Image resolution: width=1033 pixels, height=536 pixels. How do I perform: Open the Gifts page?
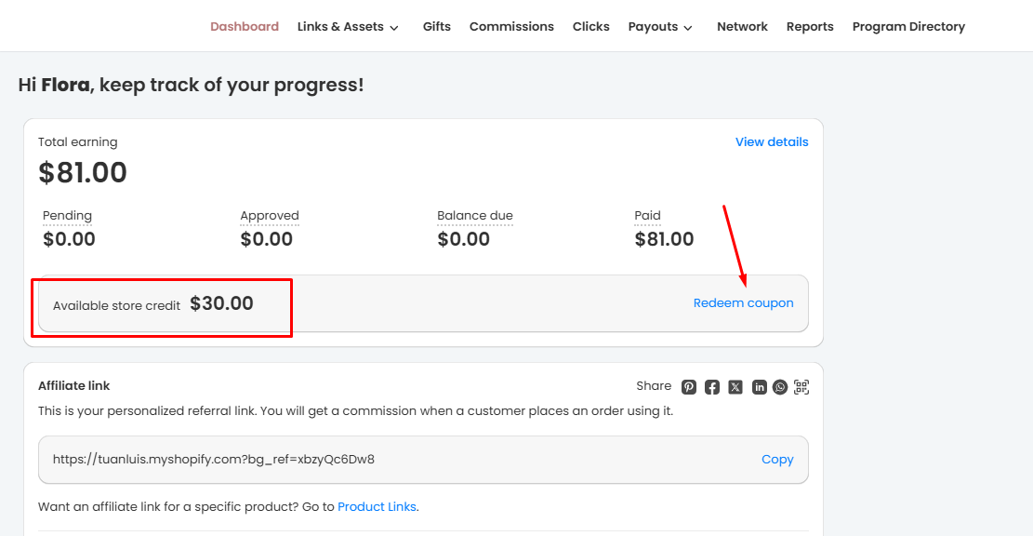[x=437, y=27]
